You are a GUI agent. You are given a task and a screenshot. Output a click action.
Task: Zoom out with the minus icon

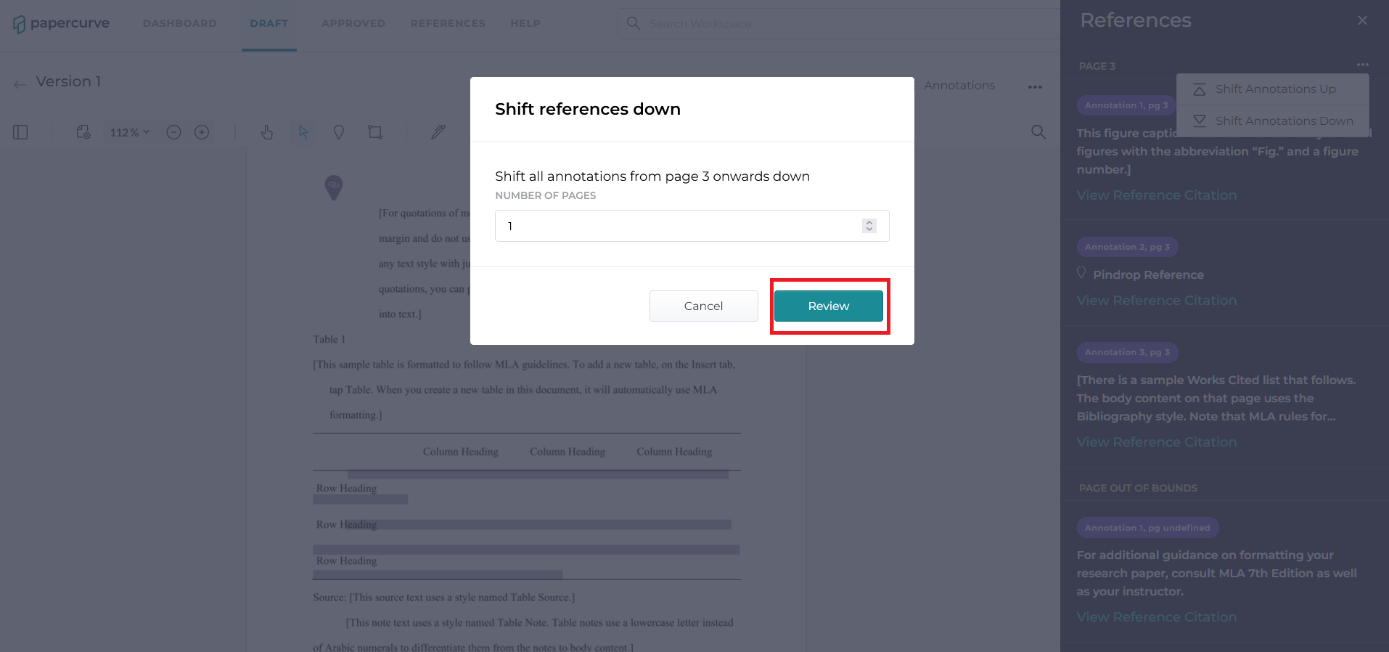click(173, 132)
